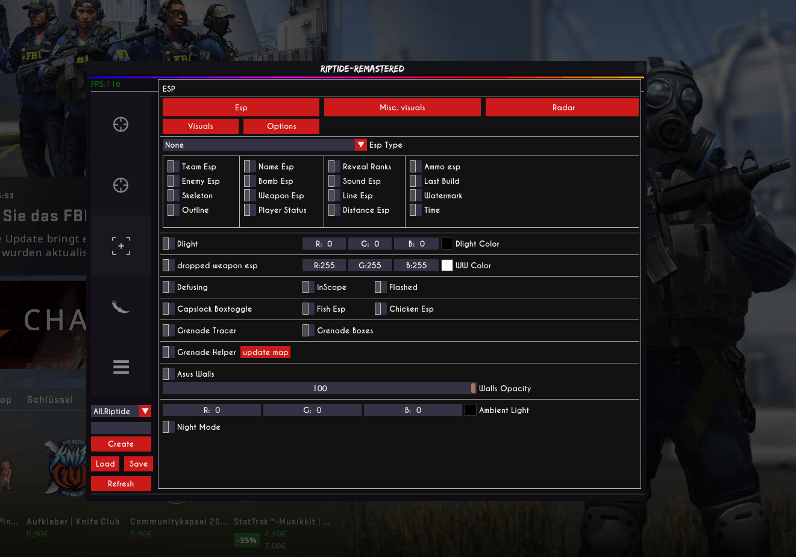Enable the Watermark checkbox
Viewport: 796px width, 557px height.
point(416,195)
